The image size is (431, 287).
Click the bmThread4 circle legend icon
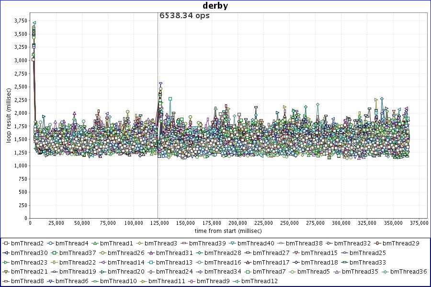pos(51,243)
